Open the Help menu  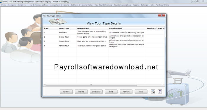point(151,5)
